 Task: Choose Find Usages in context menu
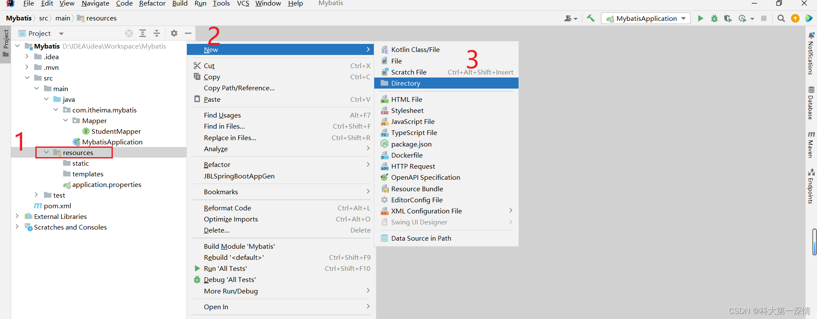click(x=281, y=115)
